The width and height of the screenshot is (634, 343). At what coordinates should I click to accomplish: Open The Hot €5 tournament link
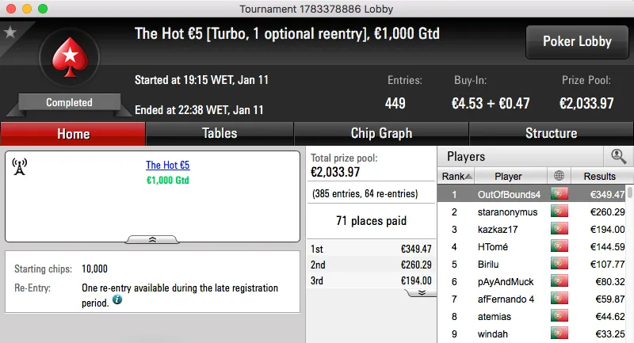[x=167, y=166]
